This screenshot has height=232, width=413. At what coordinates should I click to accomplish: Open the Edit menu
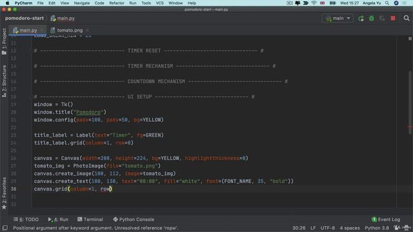click(52, 3)
